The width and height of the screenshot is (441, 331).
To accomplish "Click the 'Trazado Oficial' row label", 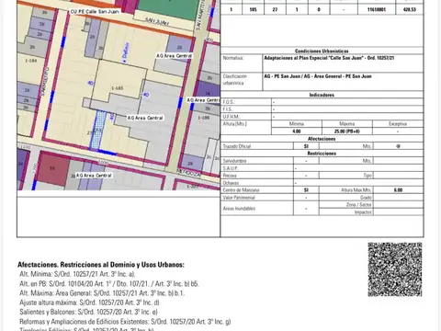I will coord(237,146).
